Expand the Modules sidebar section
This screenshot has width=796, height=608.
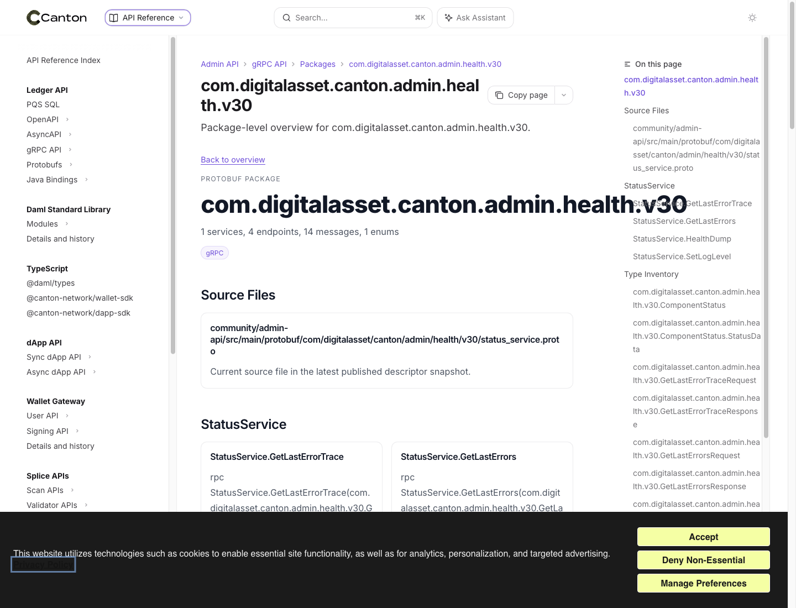[x=67, y=224]
